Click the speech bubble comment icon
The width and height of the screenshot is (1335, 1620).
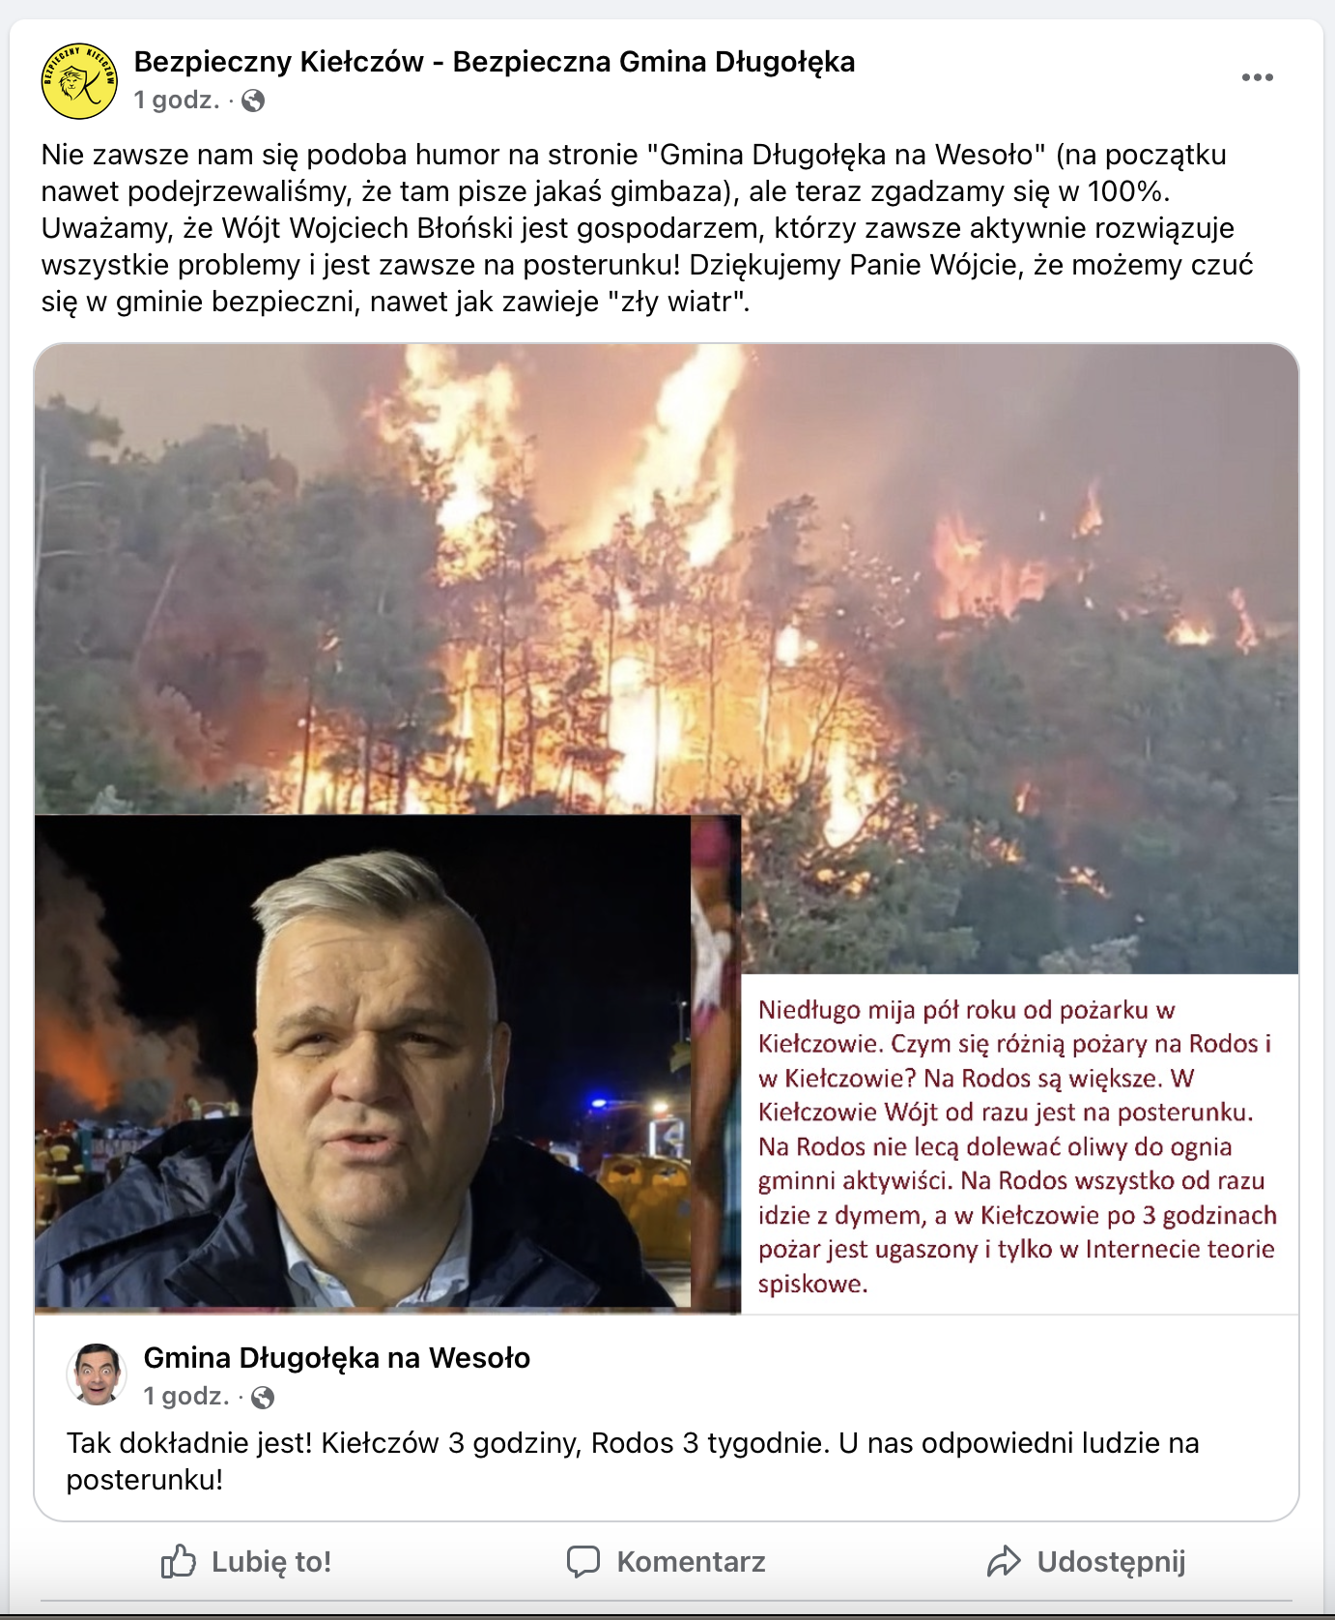[583, 1561]
